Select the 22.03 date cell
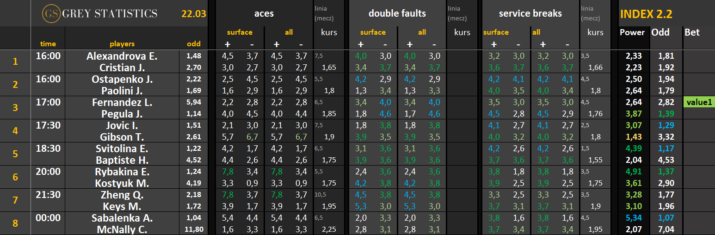The height and width of the screenshot is (235, 715). point(193,14)
